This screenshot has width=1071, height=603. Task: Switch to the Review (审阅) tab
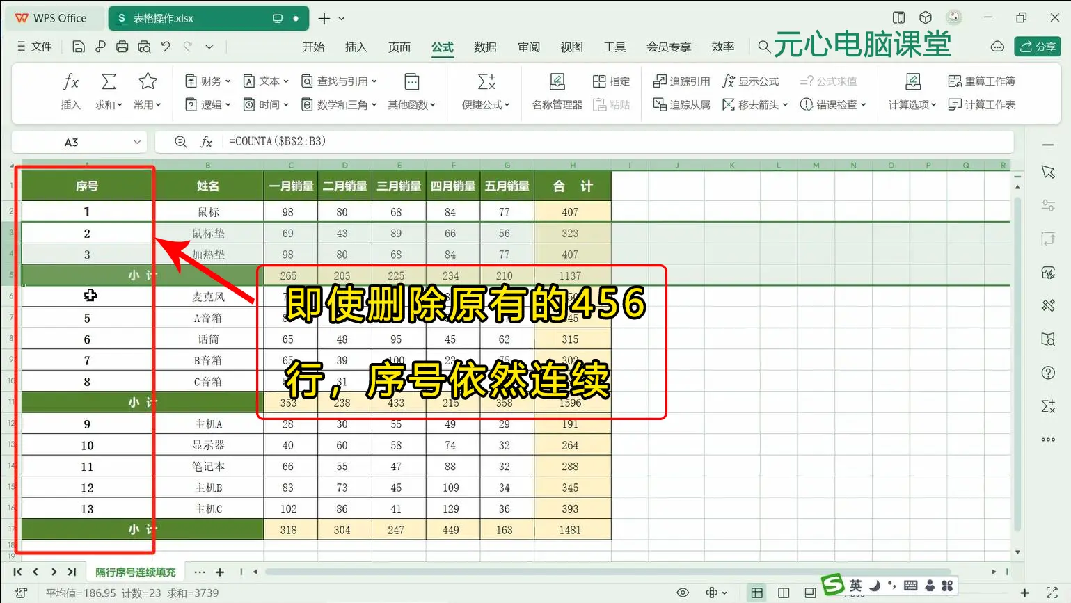[529, 47]
